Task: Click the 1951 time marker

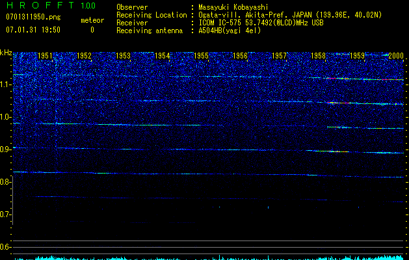Action: [x=45, y=56]
